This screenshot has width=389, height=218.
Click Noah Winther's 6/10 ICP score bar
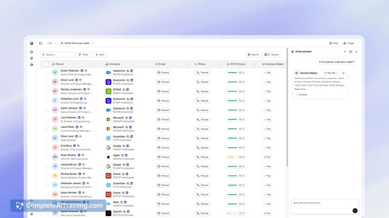pos(236,157)
